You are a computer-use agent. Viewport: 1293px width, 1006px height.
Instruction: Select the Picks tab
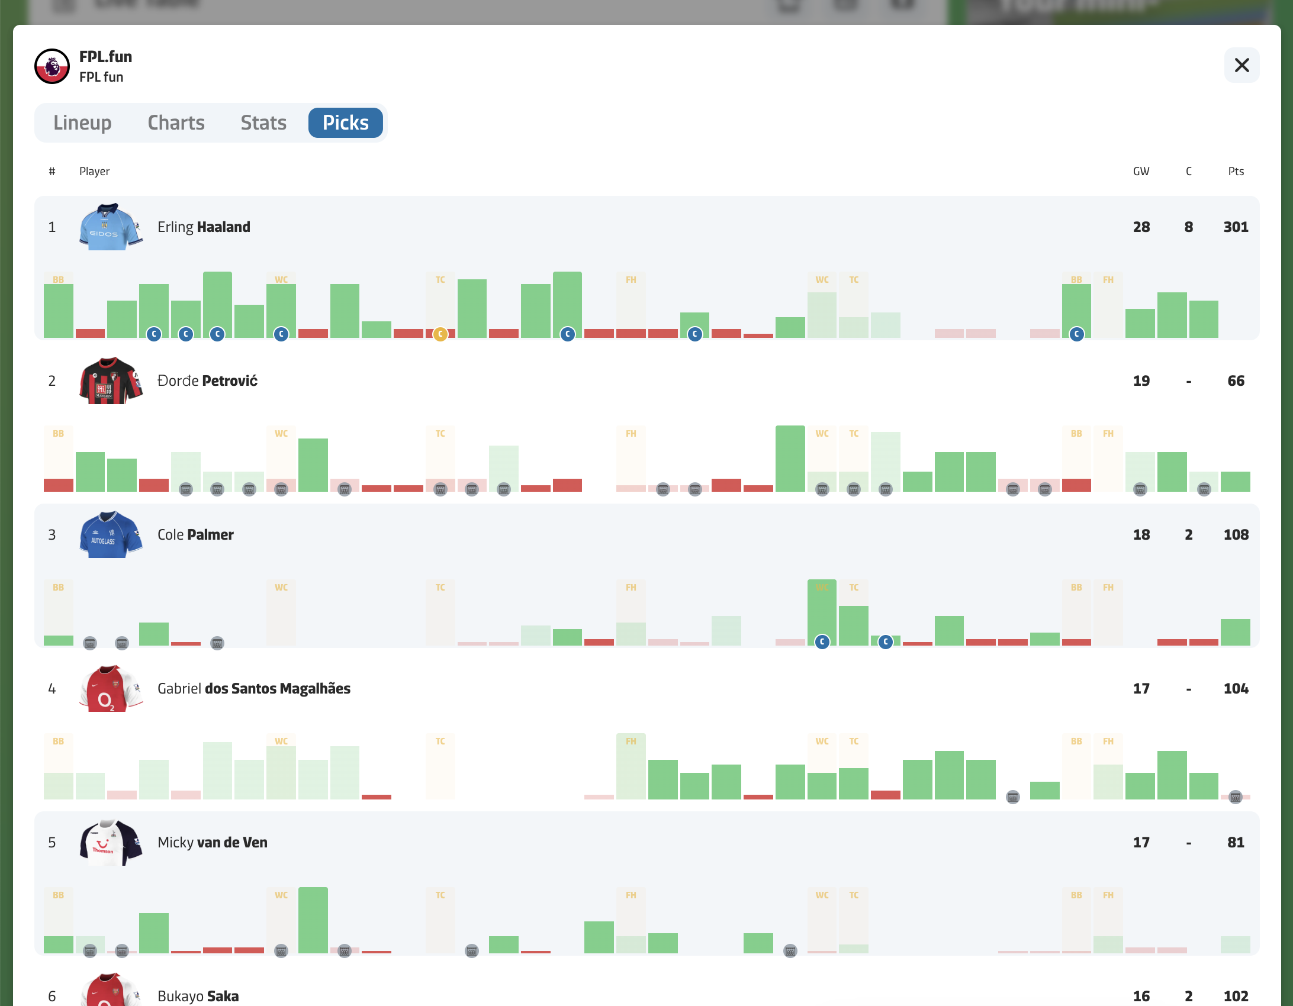(x=346, y=123)
